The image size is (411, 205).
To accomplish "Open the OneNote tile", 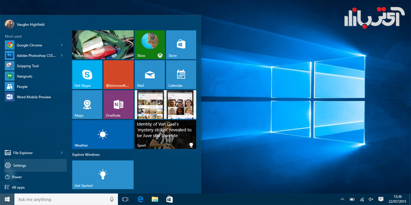I will (118, 105).
